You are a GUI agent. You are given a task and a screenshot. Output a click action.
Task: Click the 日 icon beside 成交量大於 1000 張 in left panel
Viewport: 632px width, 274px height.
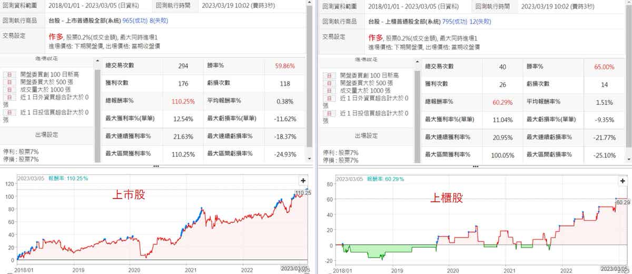[9, 90]
